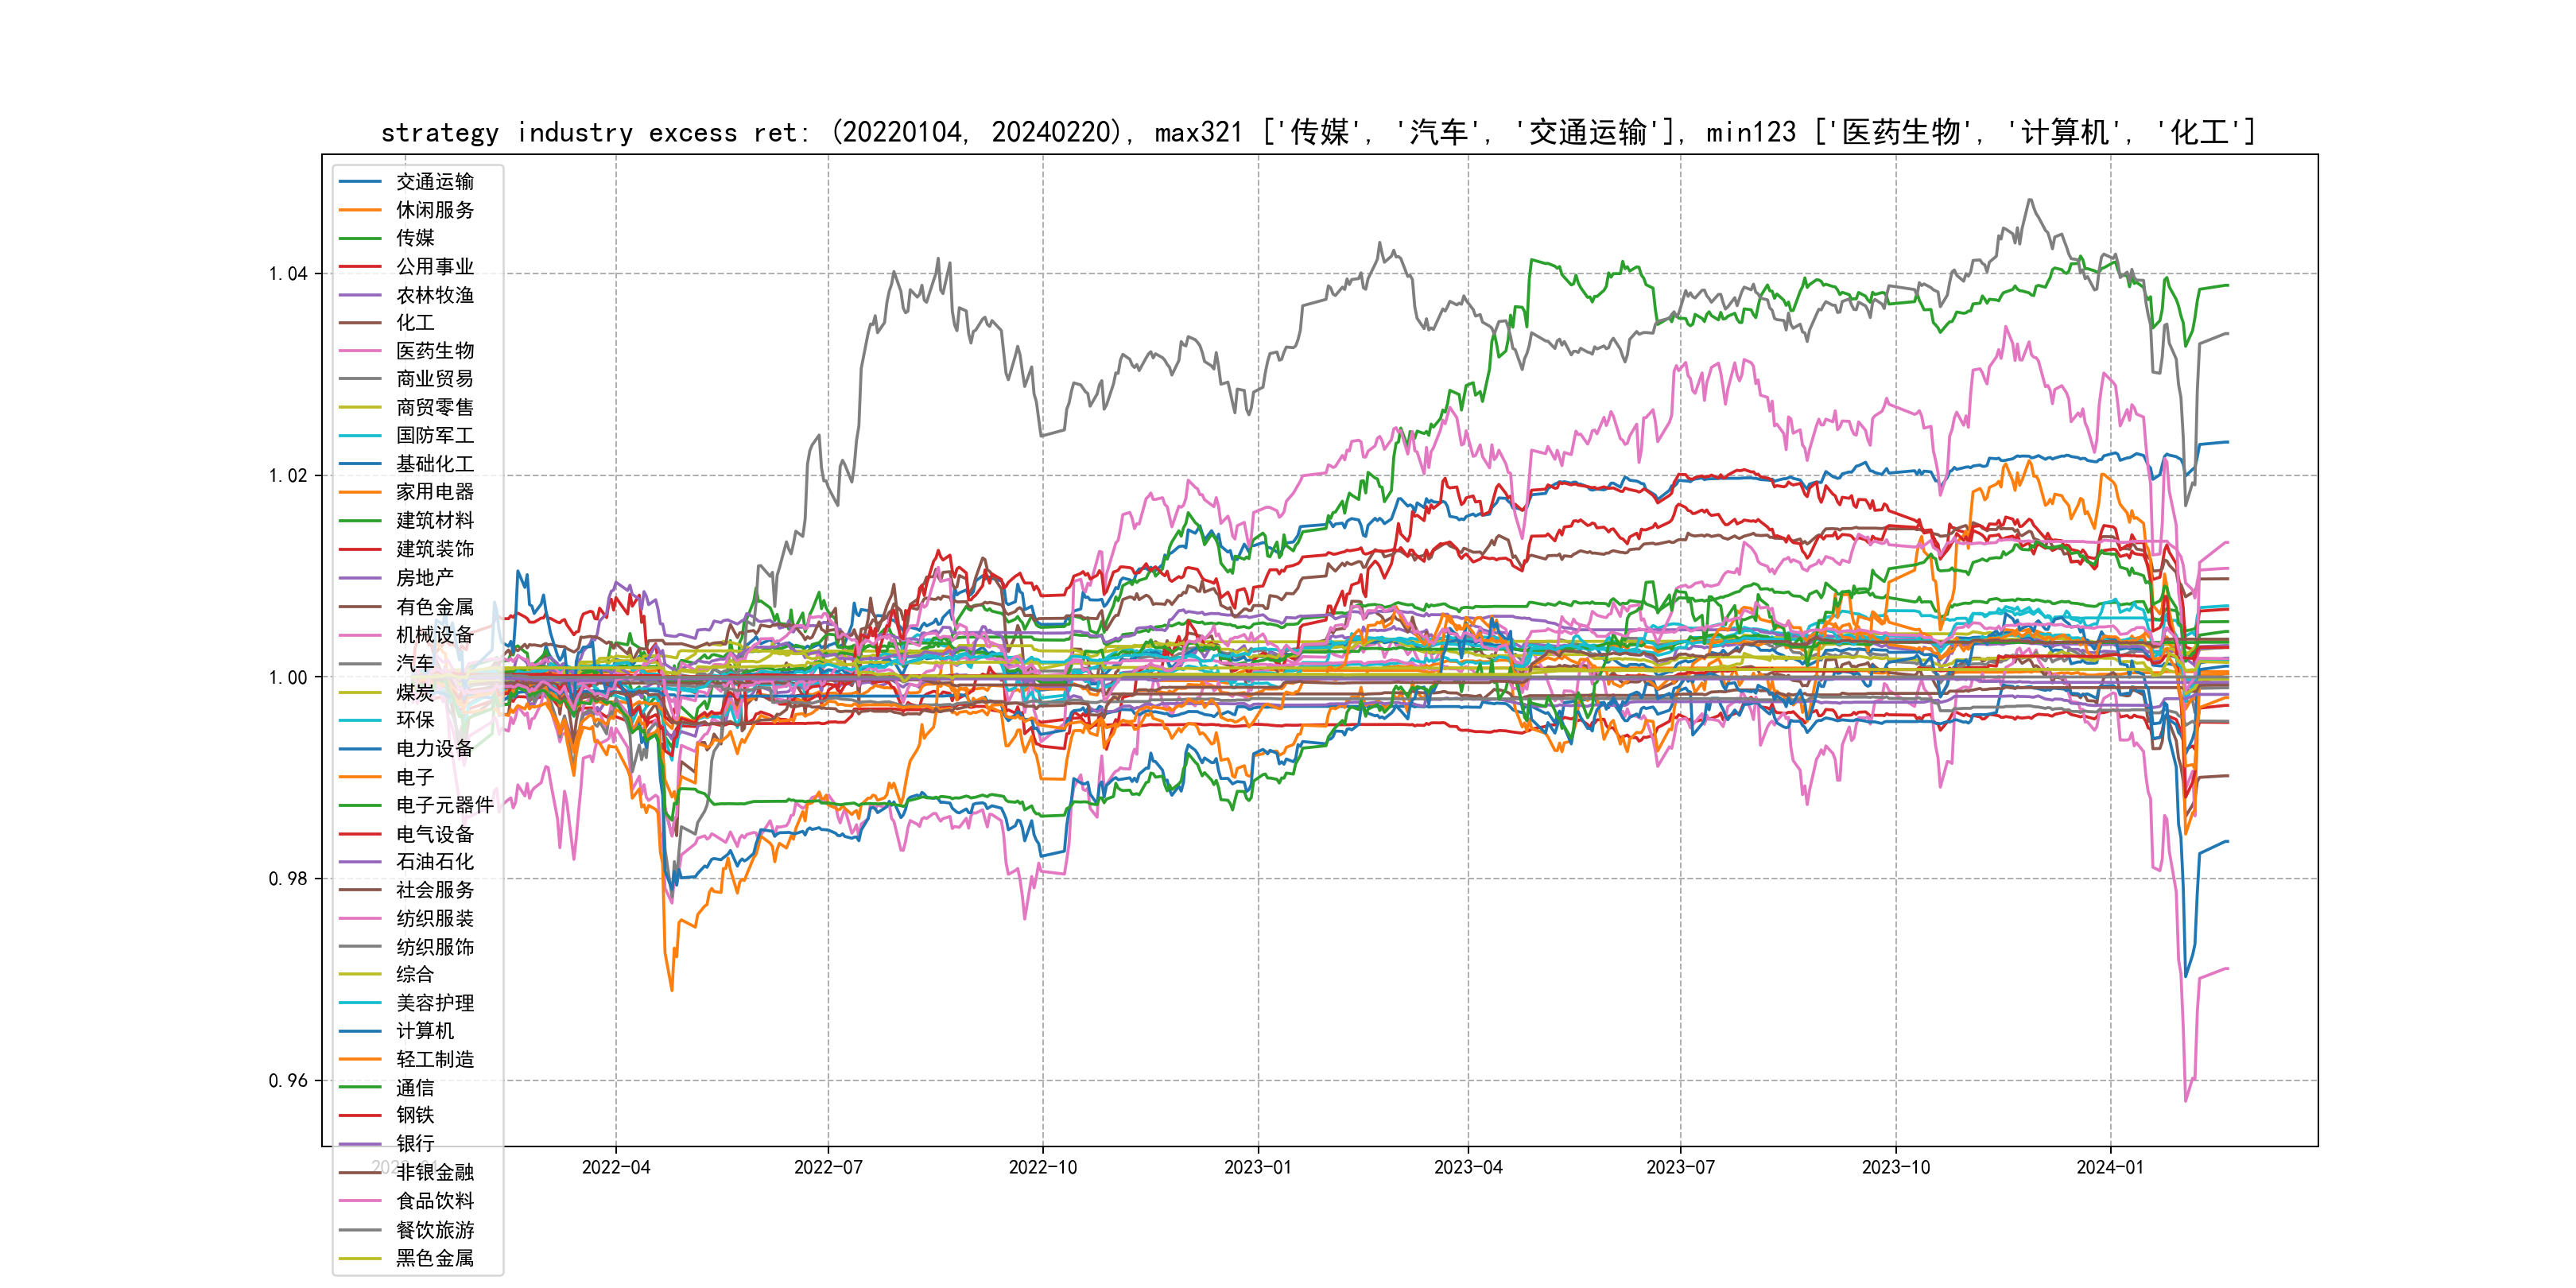2576x1288 pixels.
Task: Click the 美容护理 legend entry
Action: [435, 1003]
